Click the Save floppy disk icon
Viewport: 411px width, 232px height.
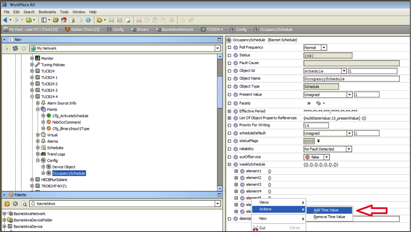111,20
